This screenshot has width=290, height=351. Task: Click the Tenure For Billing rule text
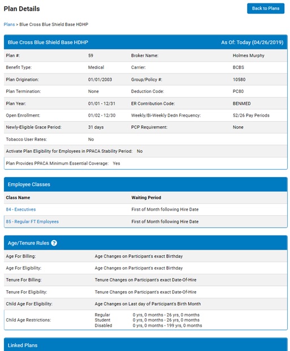point(145,280)
